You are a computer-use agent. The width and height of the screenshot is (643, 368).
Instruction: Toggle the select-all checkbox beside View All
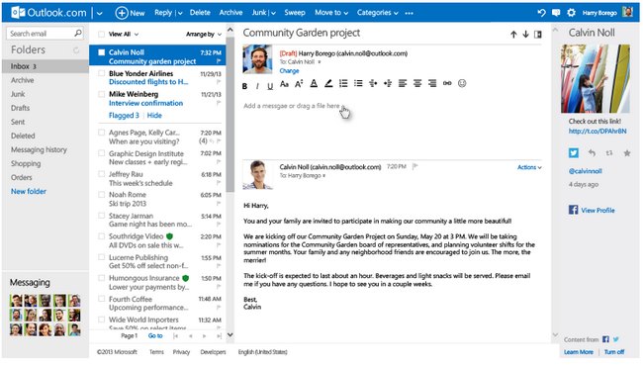point(101,34)
